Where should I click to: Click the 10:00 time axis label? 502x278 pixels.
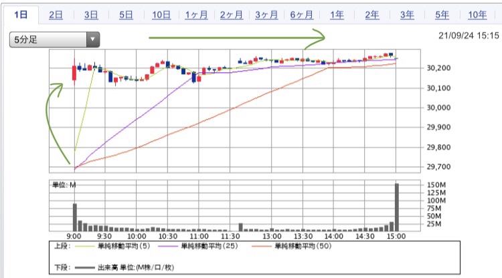point(137,237)
